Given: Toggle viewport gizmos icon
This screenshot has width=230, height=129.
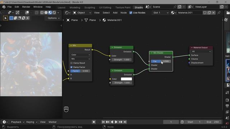Looking at the screenshot, I should click(18, 13).
